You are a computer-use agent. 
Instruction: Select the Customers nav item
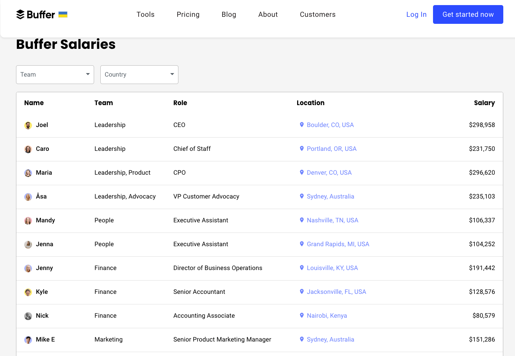click(317, 14)
